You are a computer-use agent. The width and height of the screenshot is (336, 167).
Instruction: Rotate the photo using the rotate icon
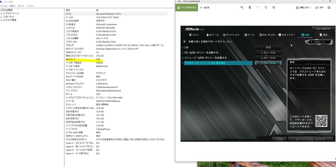click(266, 8)
